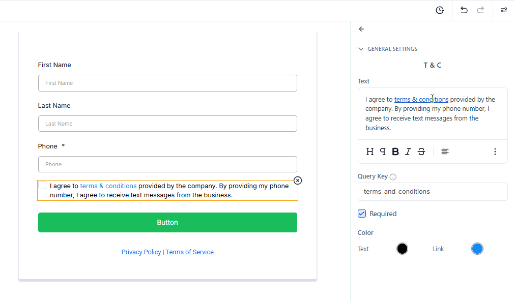The width and height of the screenshot is (514, 301).
Task: Open more options three-dot menu
Action: click(x=495, y=152)
